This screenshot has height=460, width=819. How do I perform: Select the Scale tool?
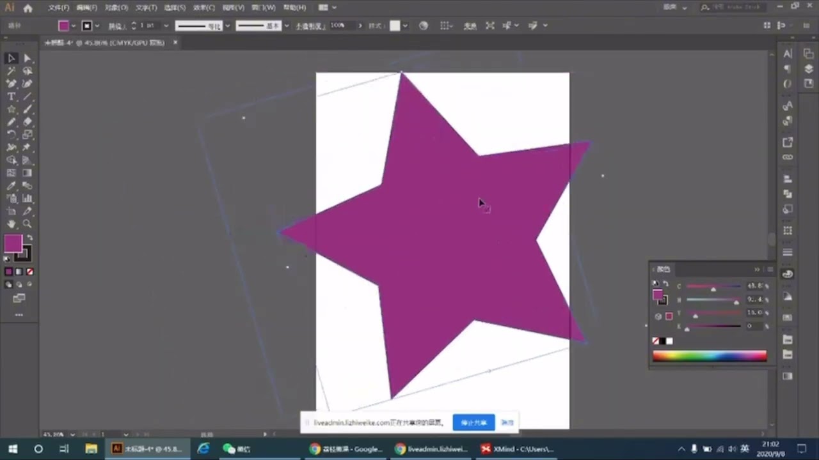coord(28,135)
